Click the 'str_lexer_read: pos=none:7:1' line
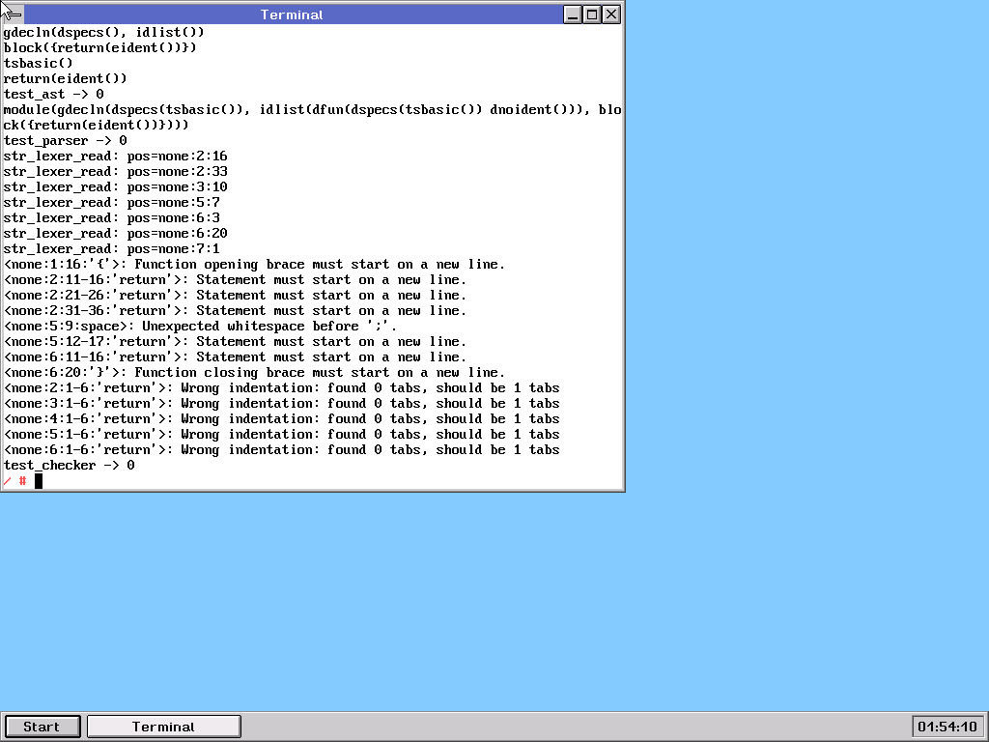 pos(112,248)
